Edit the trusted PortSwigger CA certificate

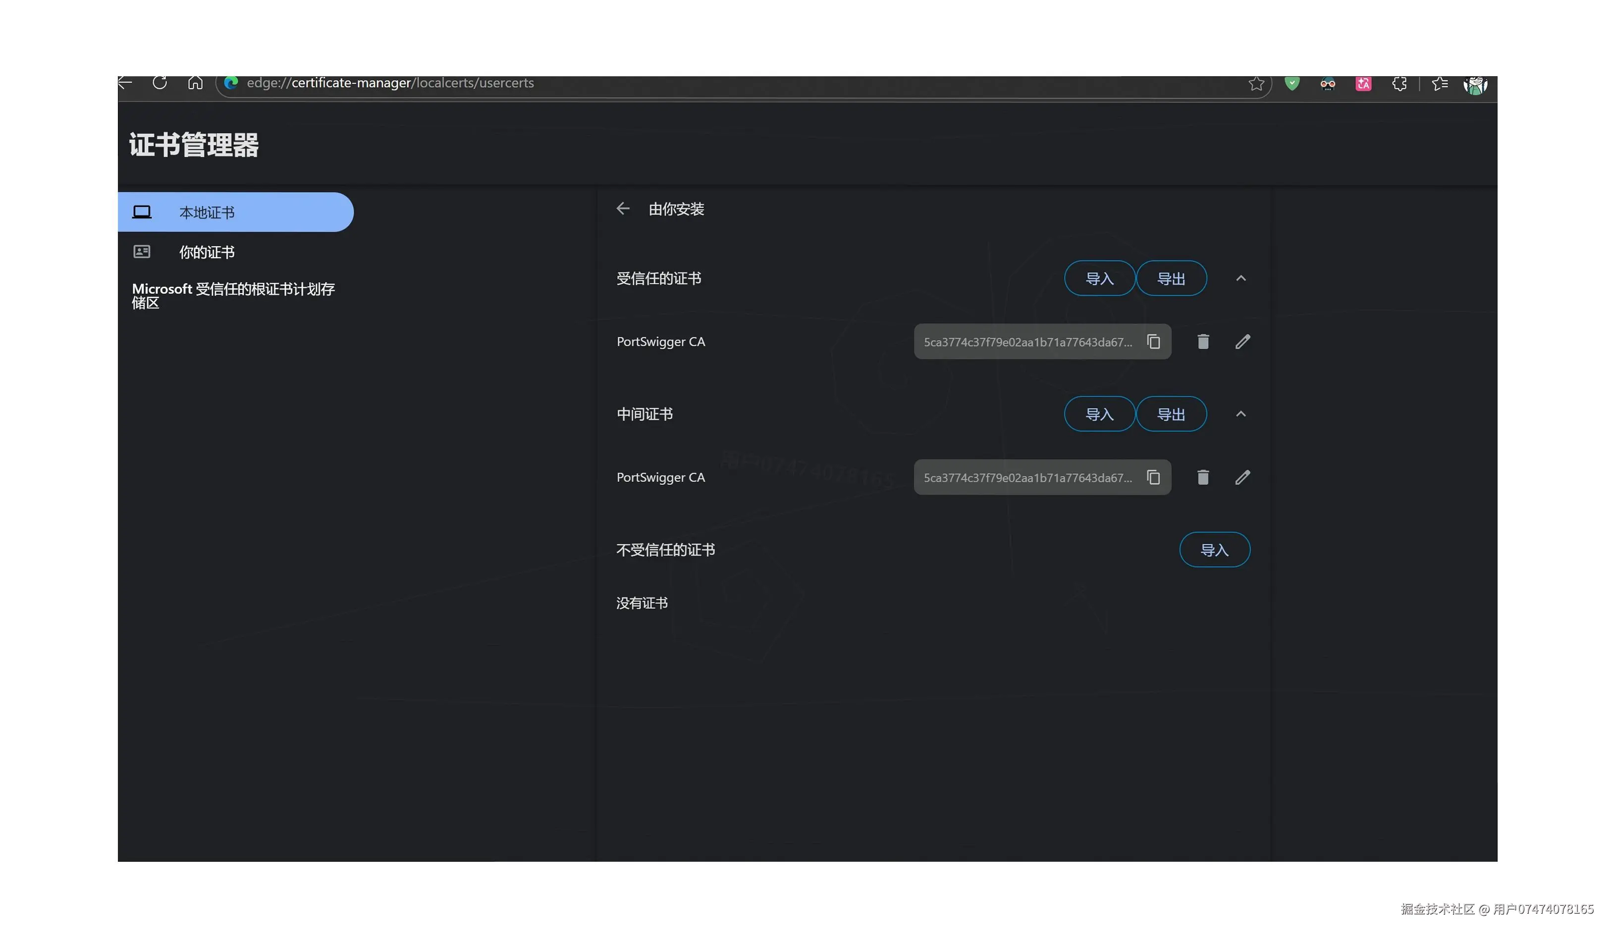pos(1242,342)
